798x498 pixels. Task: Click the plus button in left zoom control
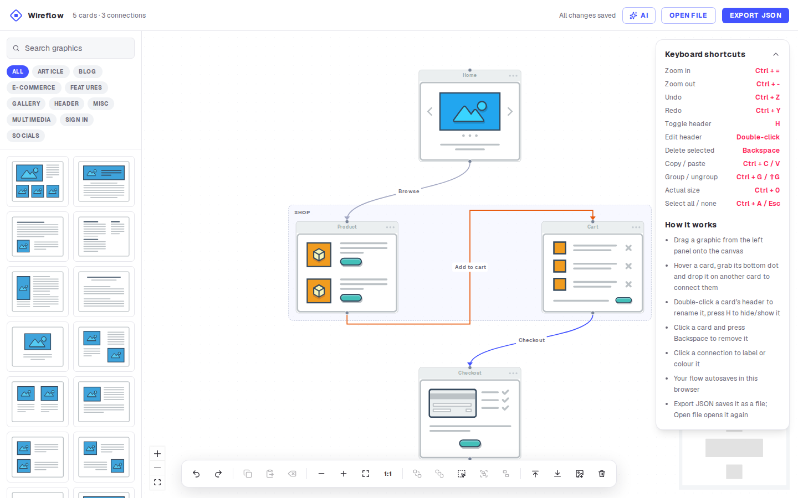[157, 454]
